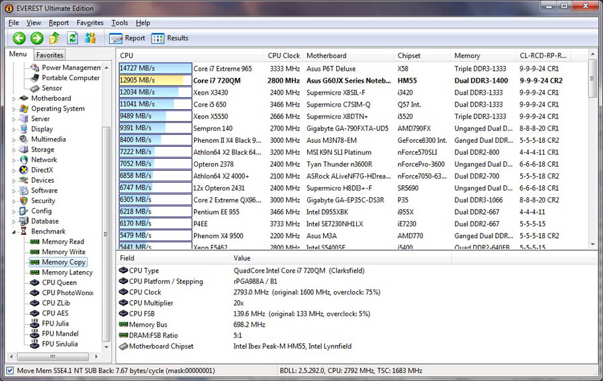Viewport: 603px width, 381px height.
Task: Expand the Server tree node
Action: pos(14,119)
